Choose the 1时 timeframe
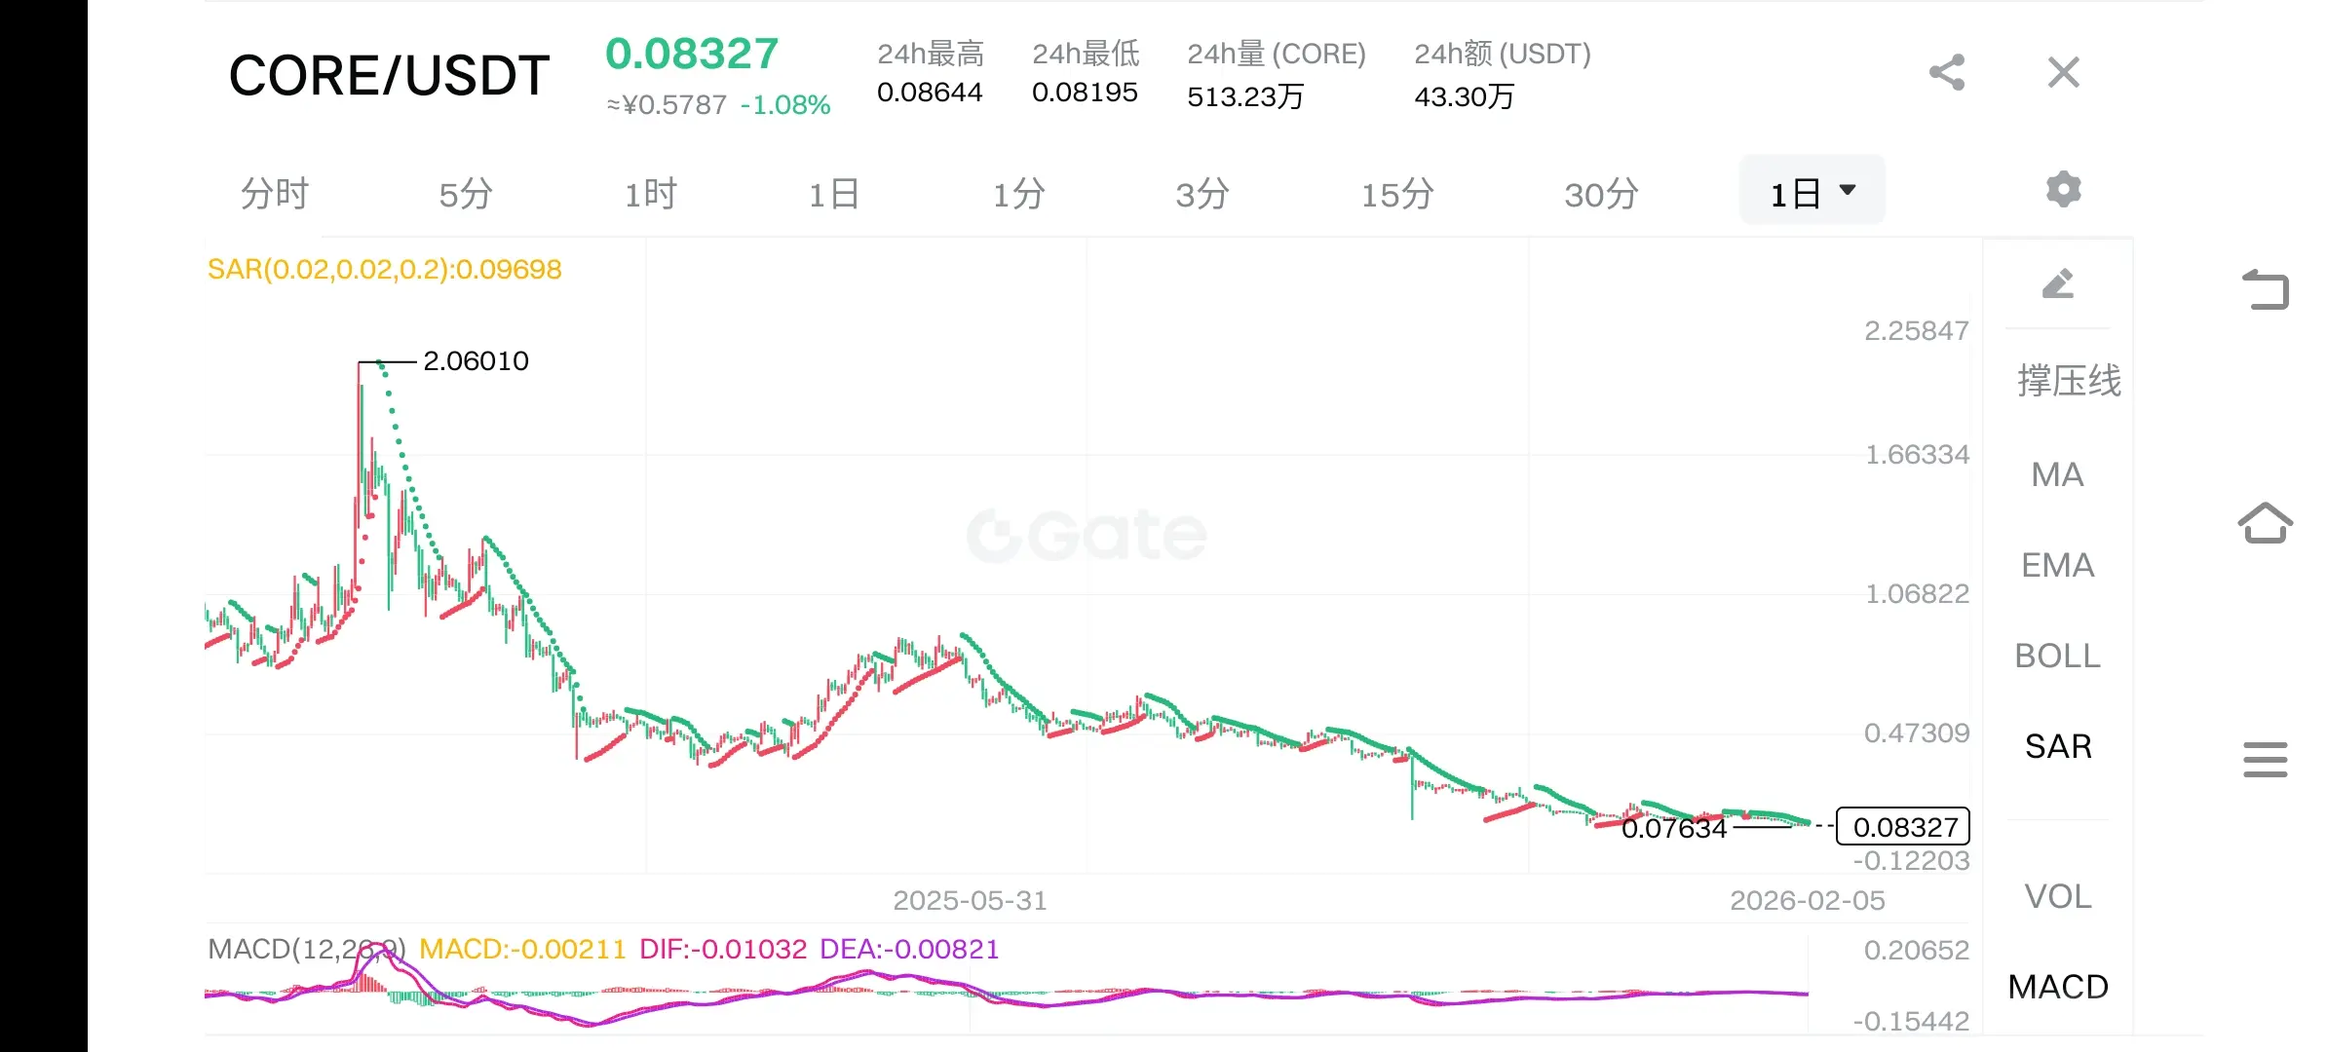Image resolution: width=2327 pixels, height=1052 pixels. pos(650,194)
